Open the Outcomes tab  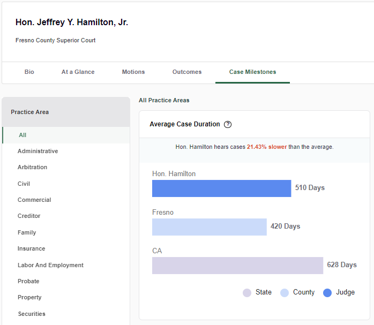click(187, 72)
